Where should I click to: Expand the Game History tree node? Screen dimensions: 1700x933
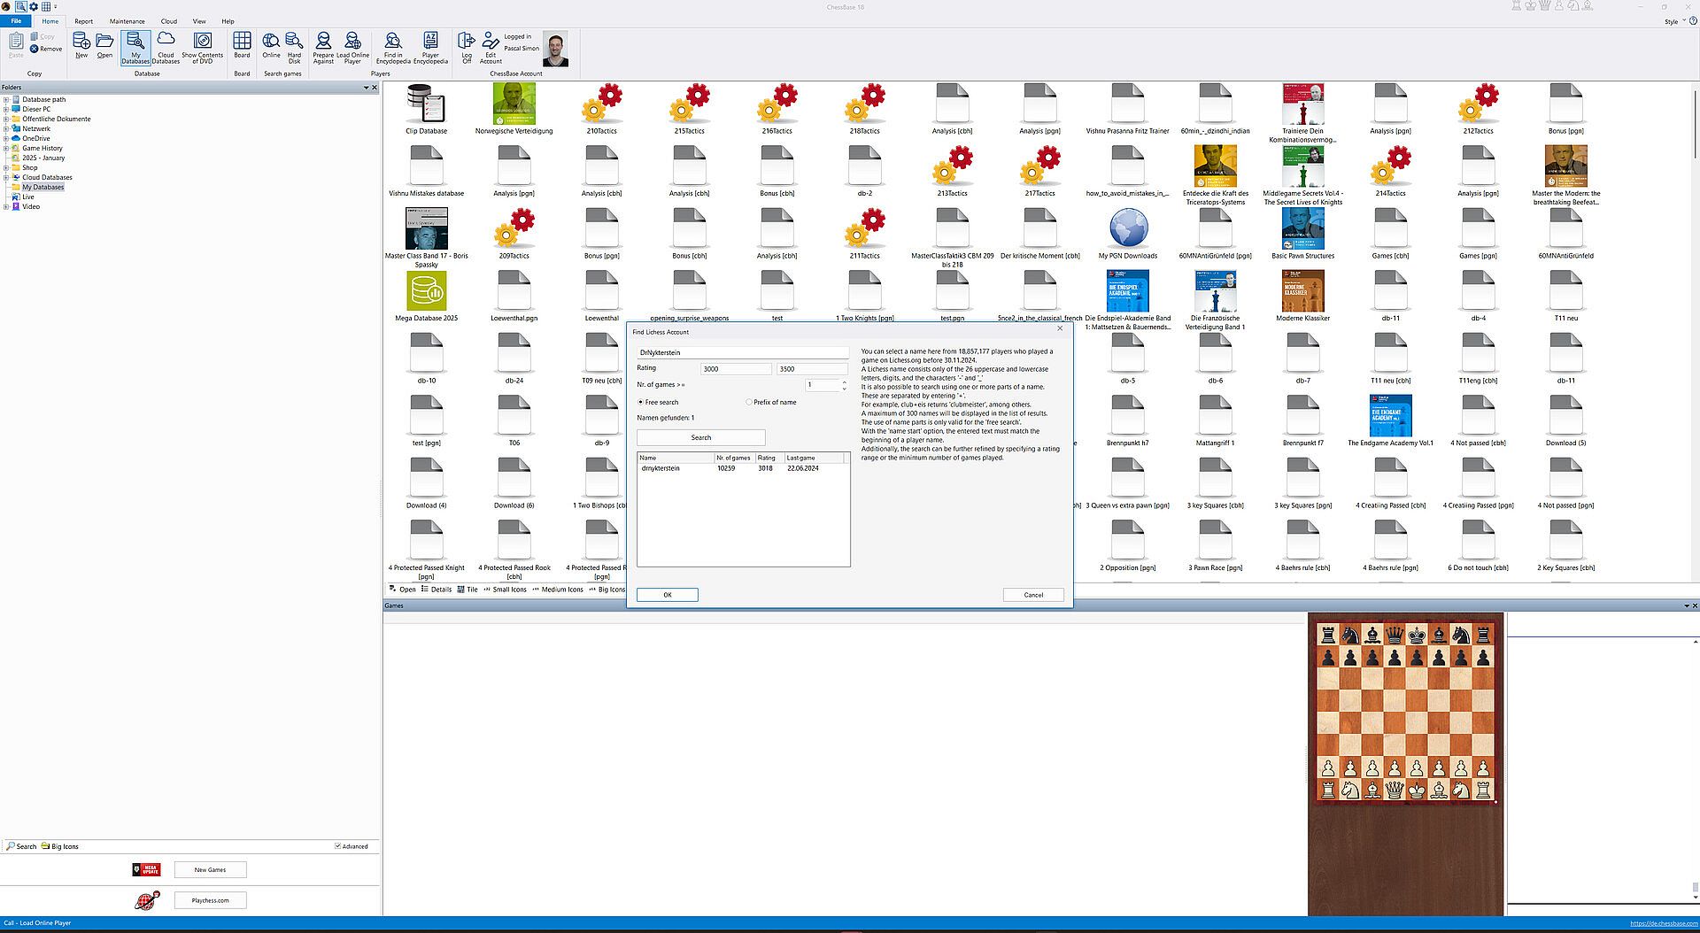pos(6,148)
